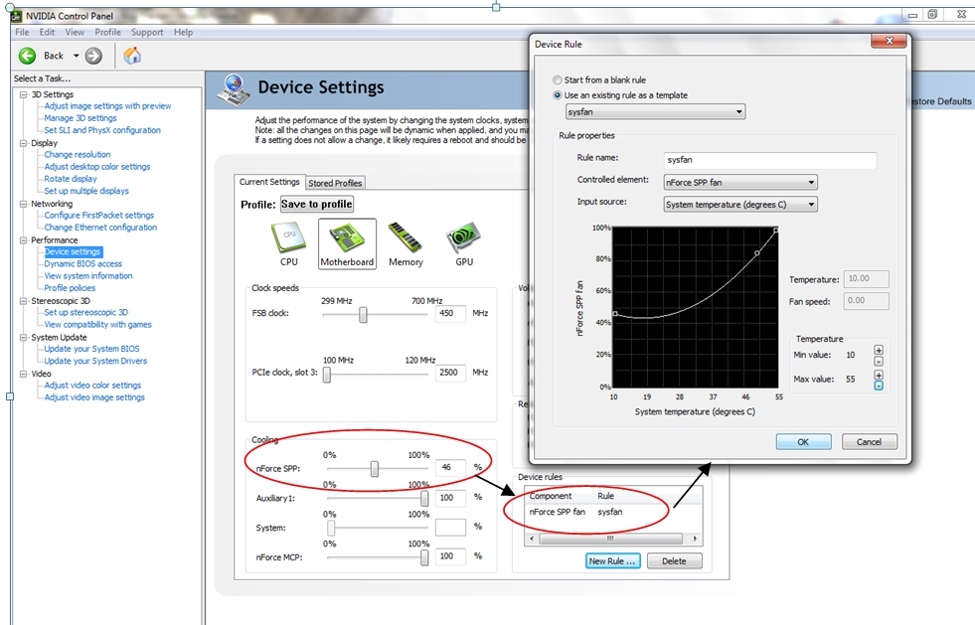
Task: Open the sysfan template rule dropdown
Action: click(x=655, y=112)
